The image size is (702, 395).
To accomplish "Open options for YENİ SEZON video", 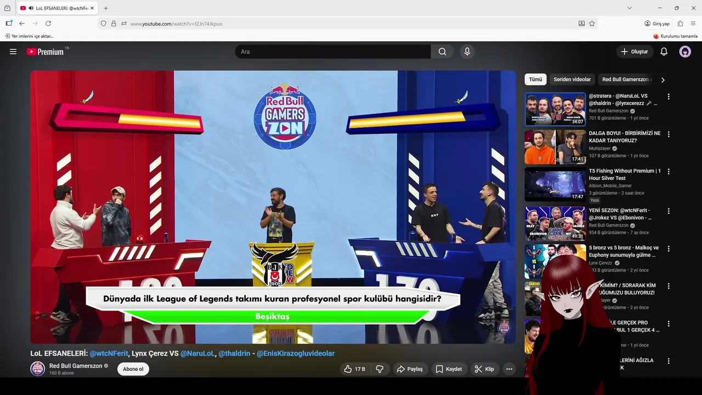I will click(668, 211).
